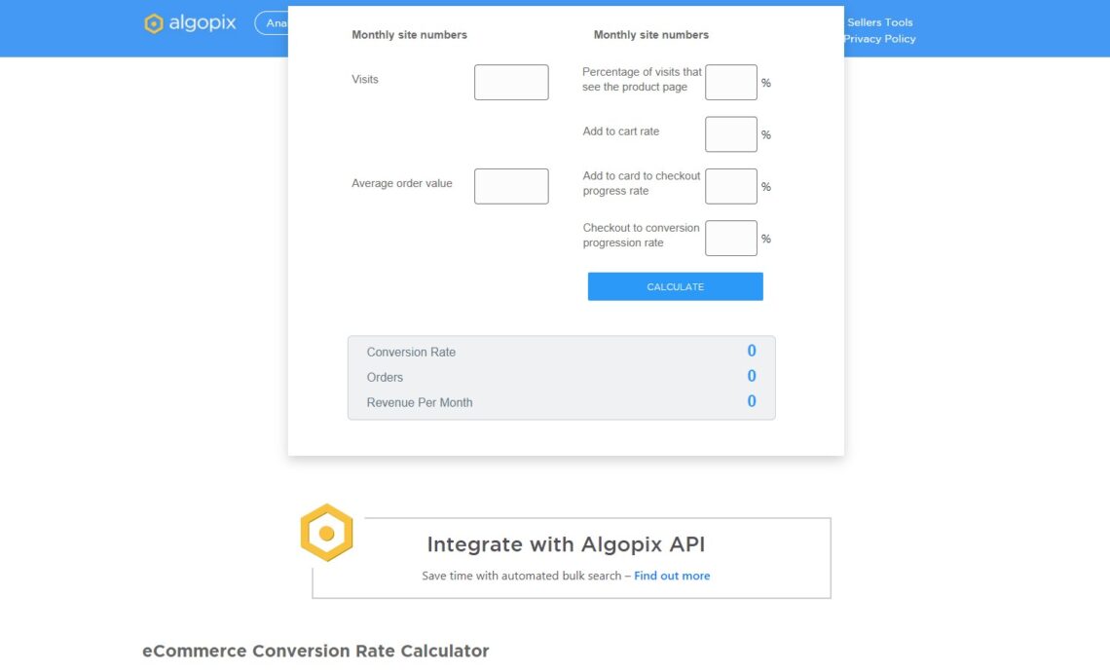The height and width of the screenshot is (671, 1110).
Task: Open the Sellers Tools link
Action: [x=881, y=21]
